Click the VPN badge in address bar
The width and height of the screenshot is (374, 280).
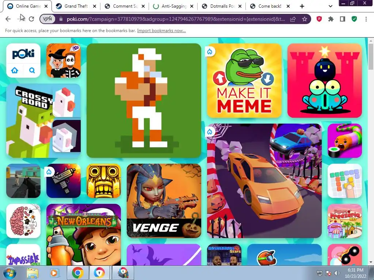click(47, 19)
